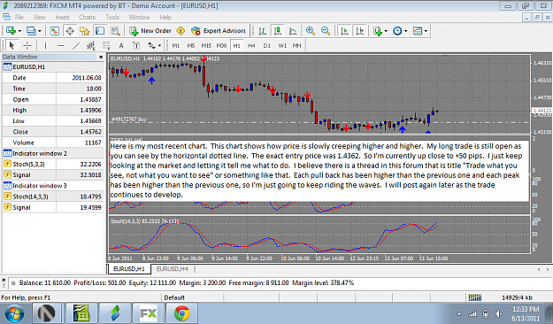Show hidden system tray icons arrow
This screenshot has height=324, width=553.
click(x=459, y=313)
